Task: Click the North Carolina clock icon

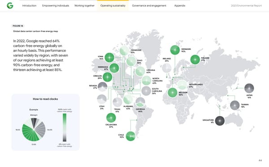Action: click(147, 80)
